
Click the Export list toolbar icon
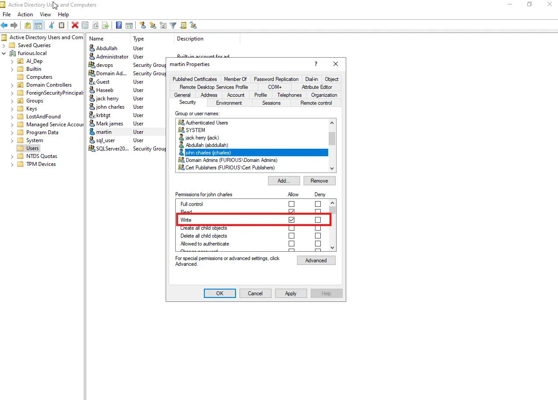(x=105, y=26)
